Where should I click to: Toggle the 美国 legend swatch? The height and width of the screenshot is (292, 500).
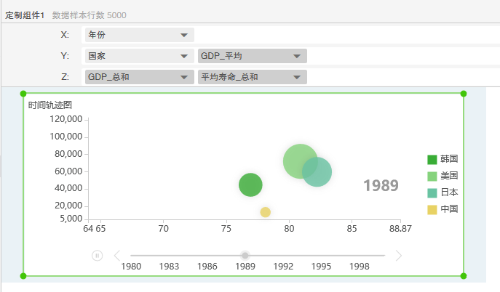pos(432,176)
